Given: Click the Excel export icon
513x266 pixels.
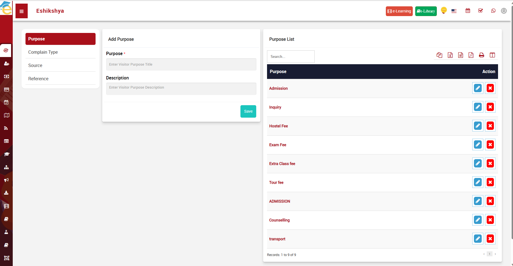Looking at the screenshot, I should point(450,55).
